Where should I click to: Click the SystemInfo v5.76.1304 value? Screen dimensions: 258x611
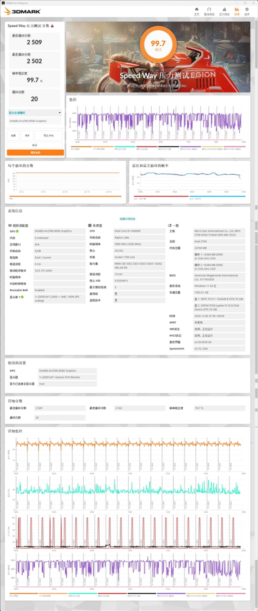click(219, 349)
